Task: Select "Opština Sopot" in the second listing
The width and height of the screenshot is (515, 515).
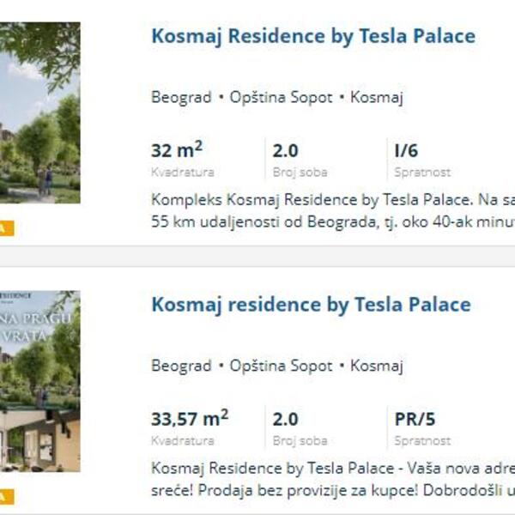Action: pyautogui.click(x=281, y=366)
